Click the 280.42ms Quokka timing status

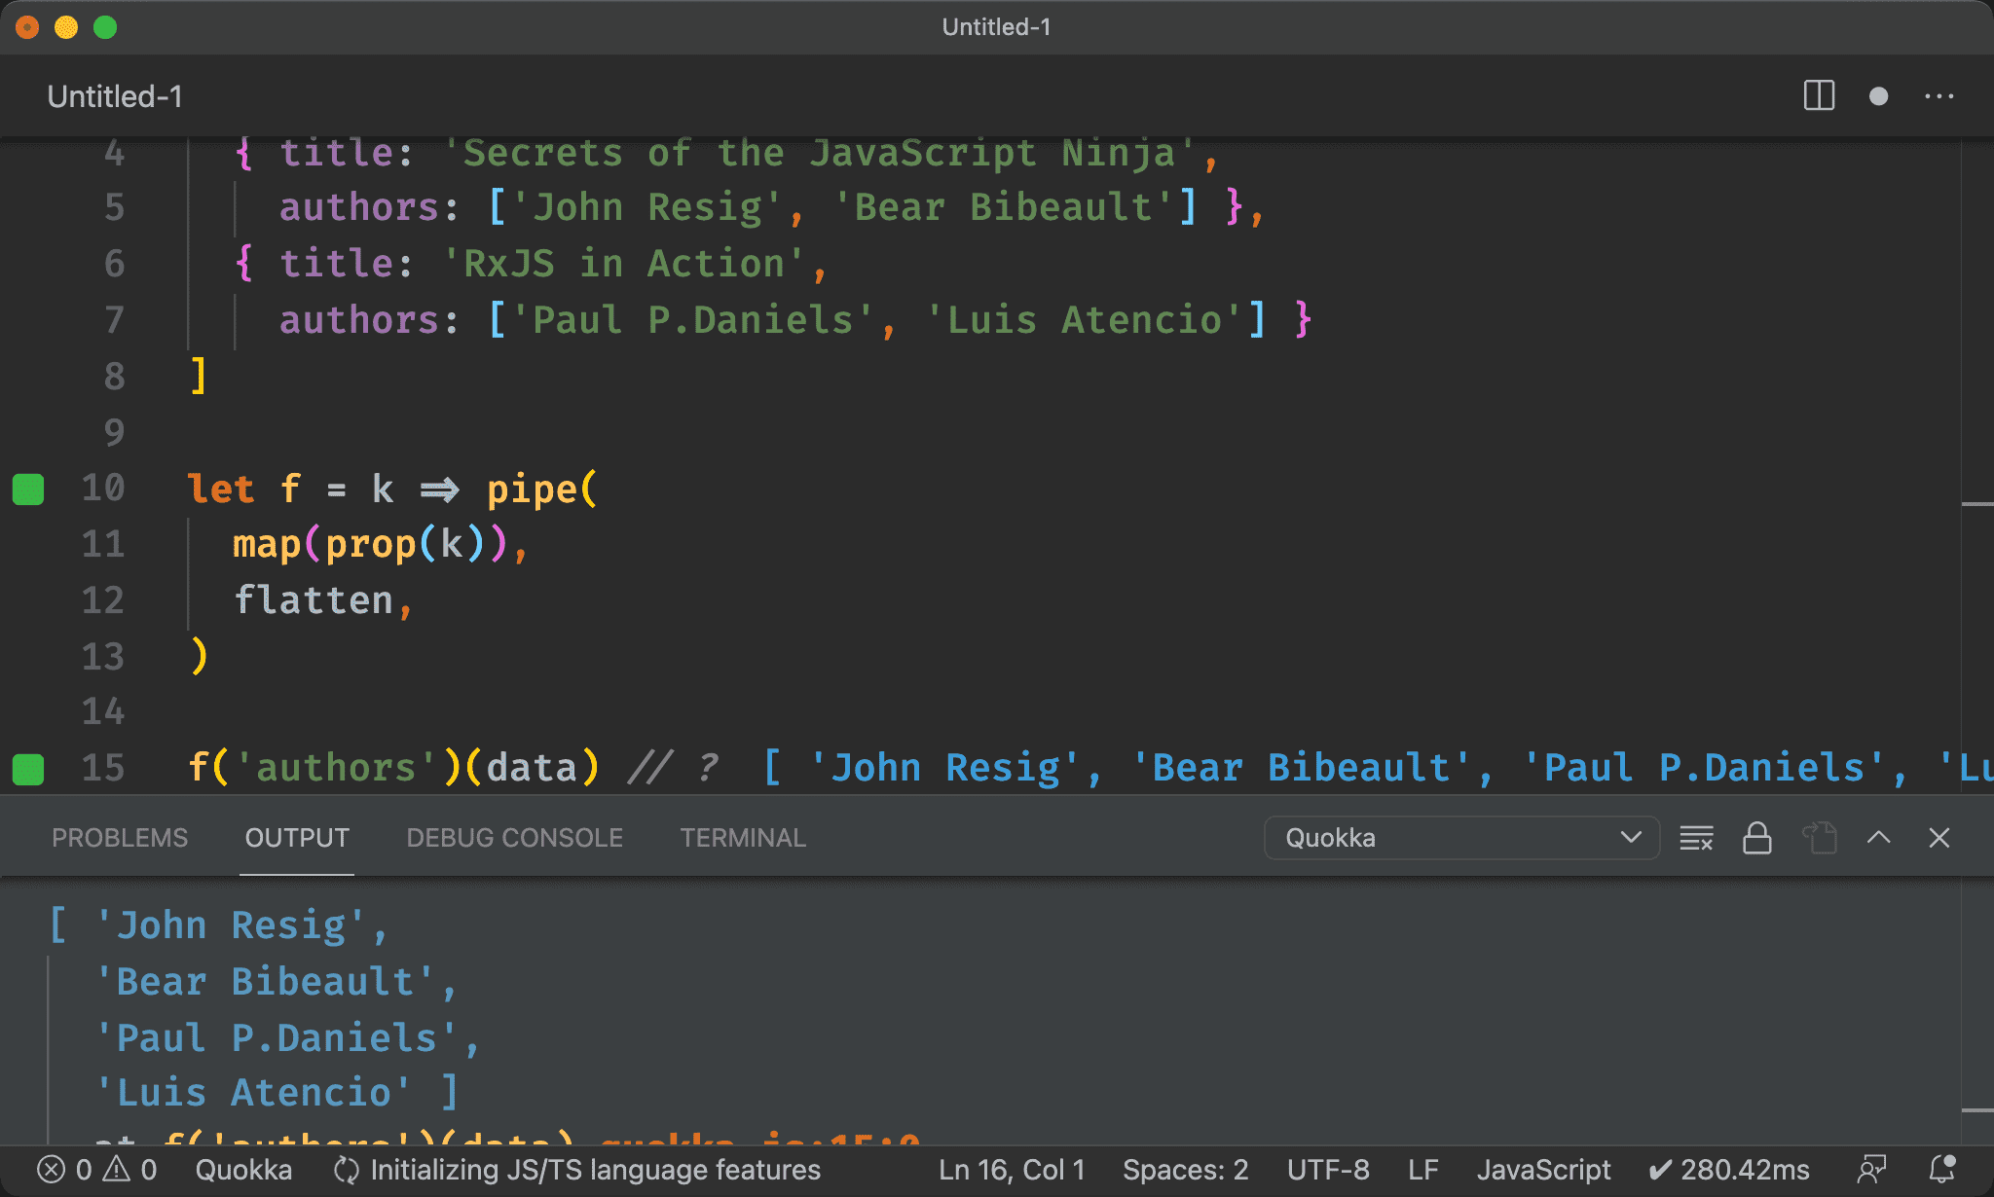pyautogui.click(x=1729, y=1169)
